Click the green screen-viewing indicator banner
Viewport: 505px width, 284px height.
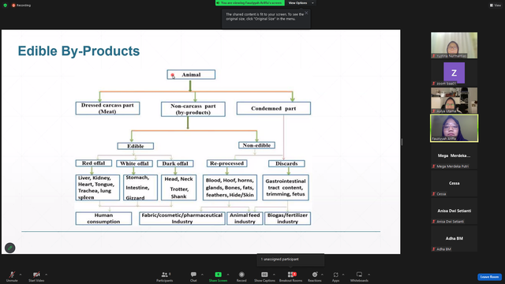click(250, 3)
